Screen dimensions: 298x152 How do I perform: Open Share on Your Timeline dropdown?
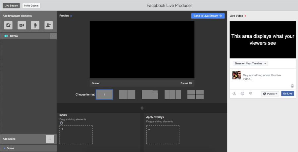[x=250, y=63]
